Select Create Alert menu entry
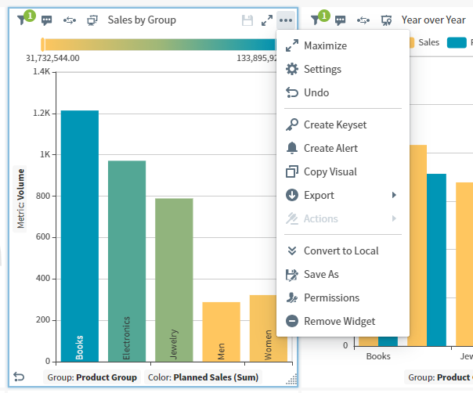The height and width of the screenshot is (393, 473). [330, 149]
